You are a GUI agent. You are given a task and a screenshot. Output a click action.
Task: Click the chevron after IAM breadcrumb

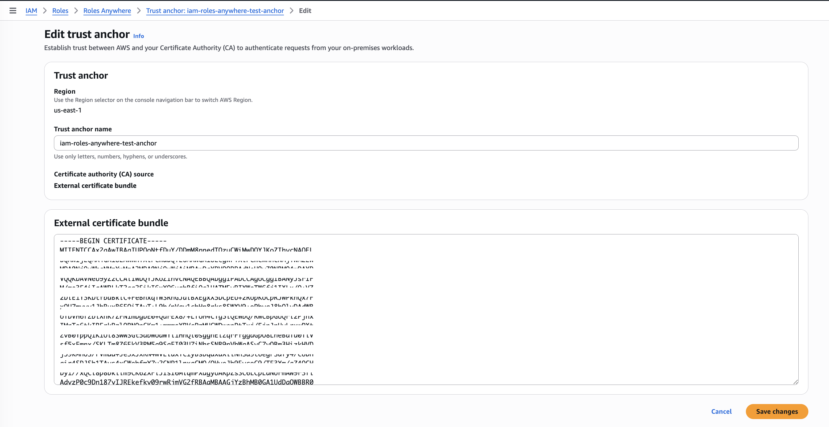(45, 11)
